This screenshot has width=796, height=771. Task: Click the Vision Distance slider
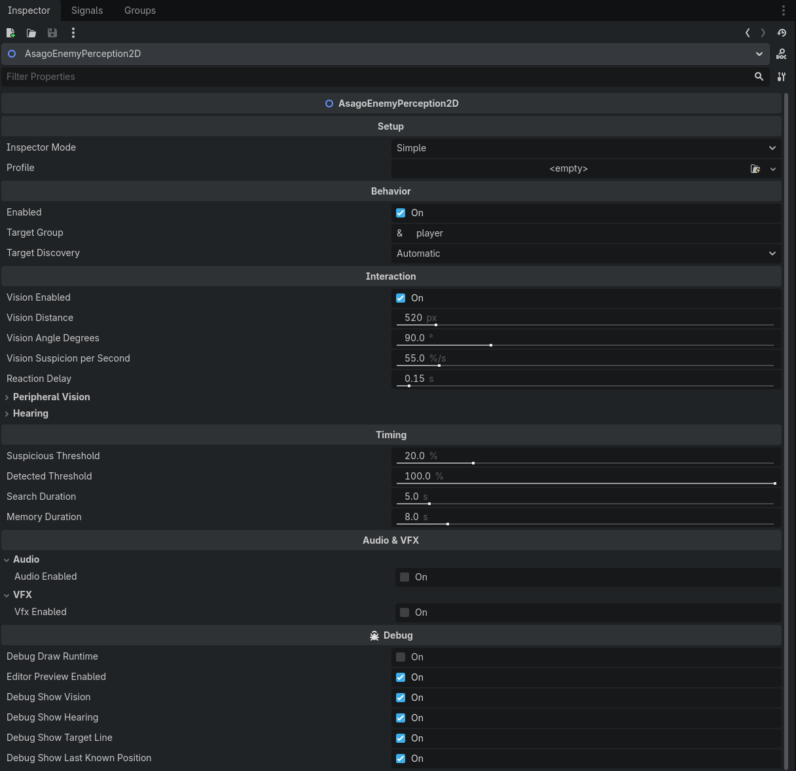click(585, 324)
